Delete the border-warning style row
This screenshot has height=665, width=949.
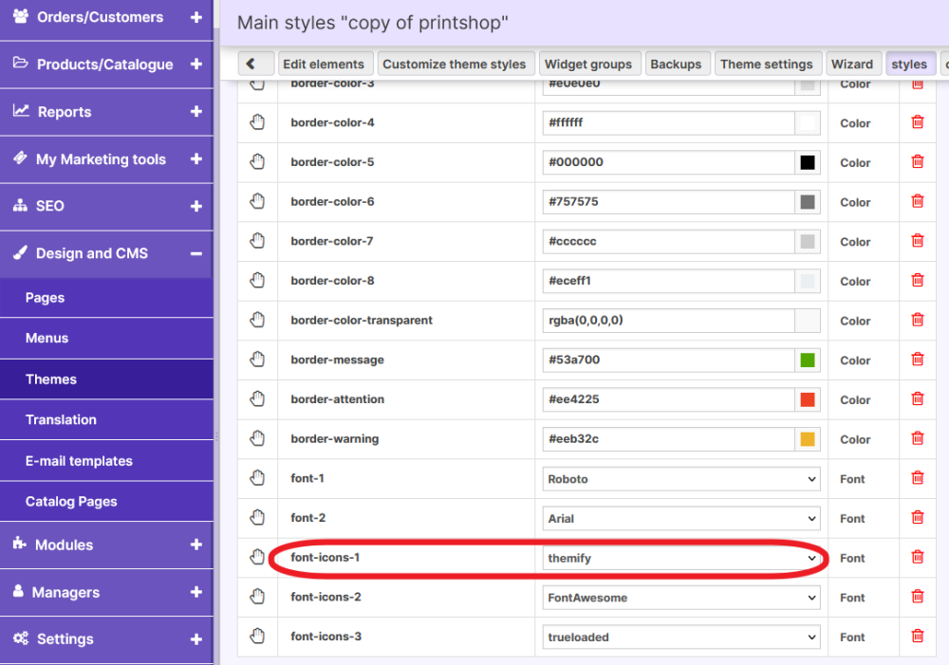coord(917,439)
